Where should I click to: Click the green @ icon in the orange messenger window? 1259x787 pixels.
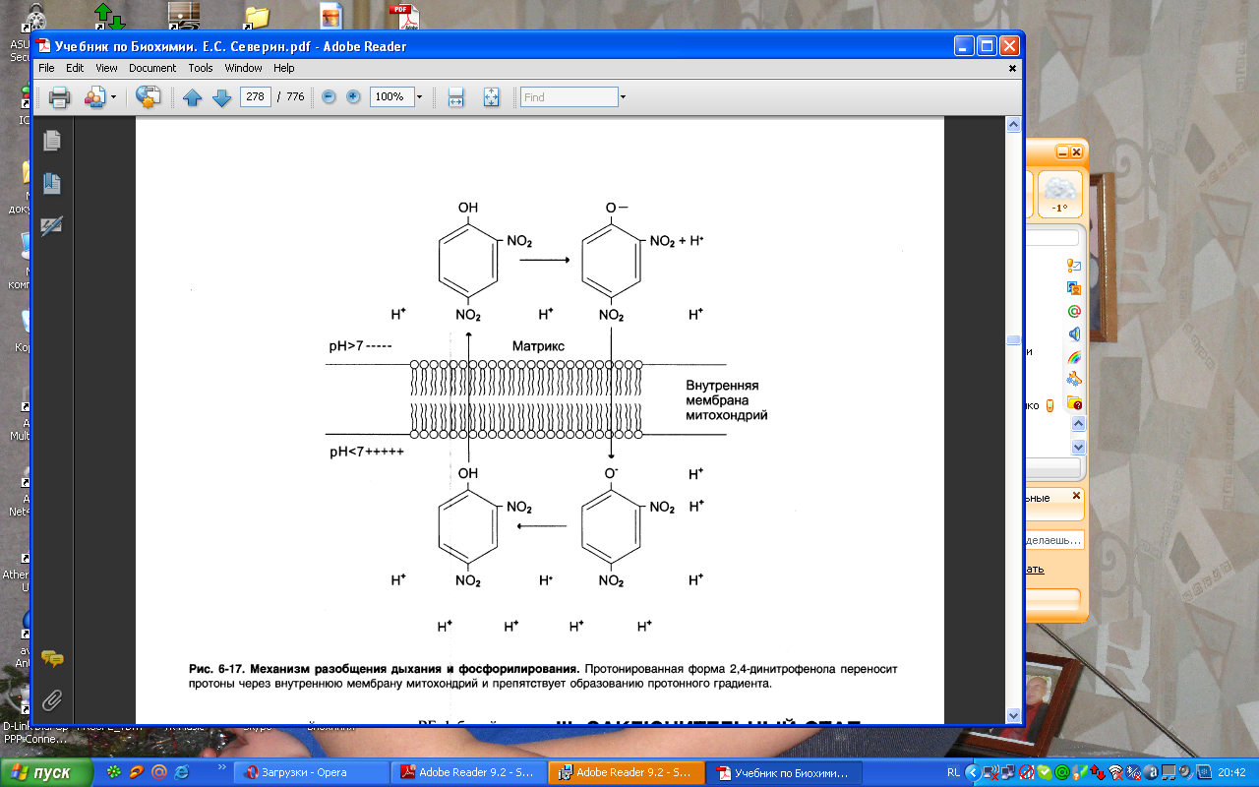point(1074,311)
